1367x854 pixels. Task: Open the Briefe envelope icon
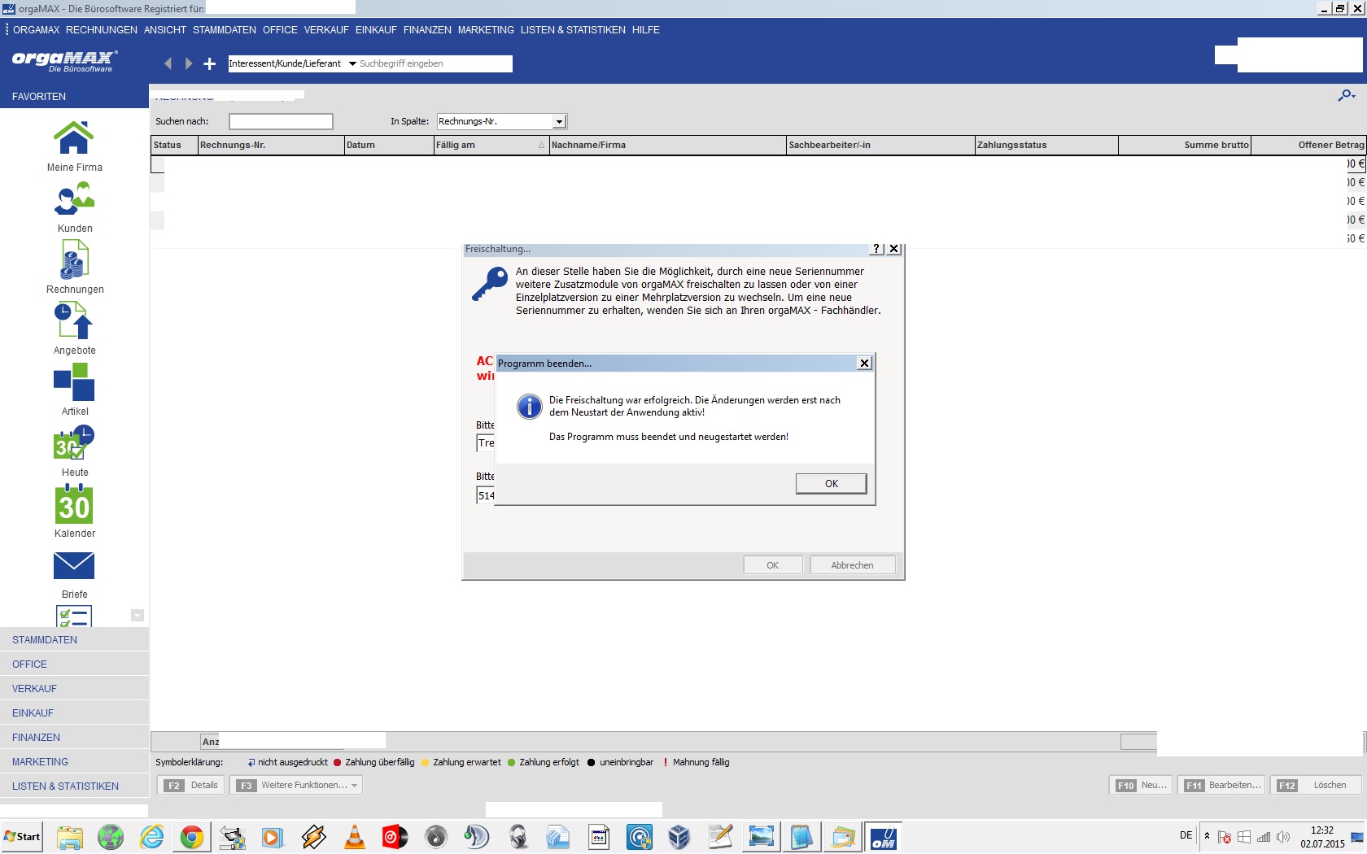click(x=74, y=565)
